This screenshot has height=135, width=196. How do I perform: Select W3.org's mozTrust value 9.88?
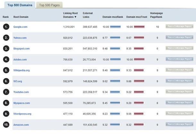(x=129, y=81)
